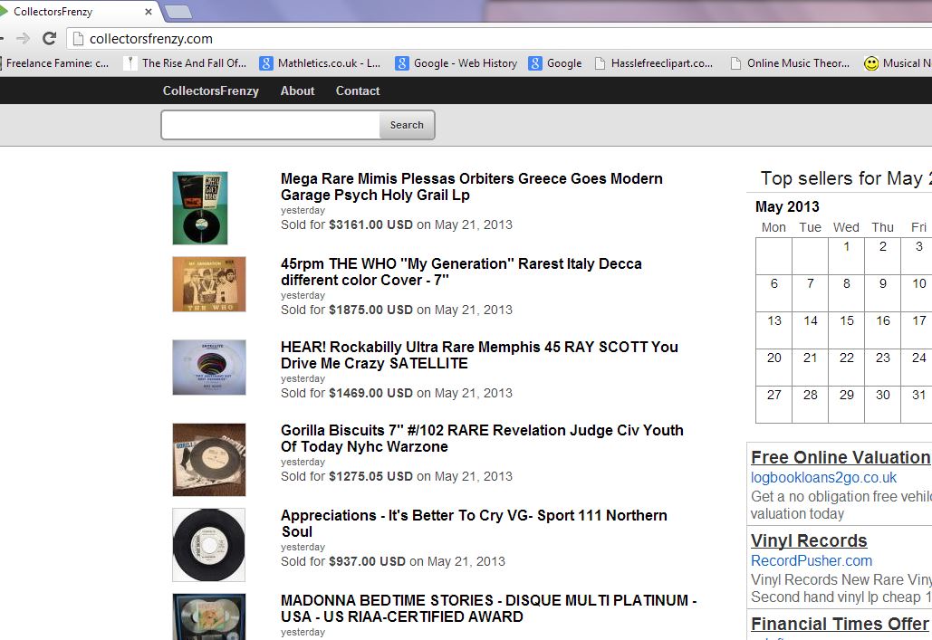932x640 pixels.
Task: Select day 2 in the May calendar
Action: [x=883, y=256]
